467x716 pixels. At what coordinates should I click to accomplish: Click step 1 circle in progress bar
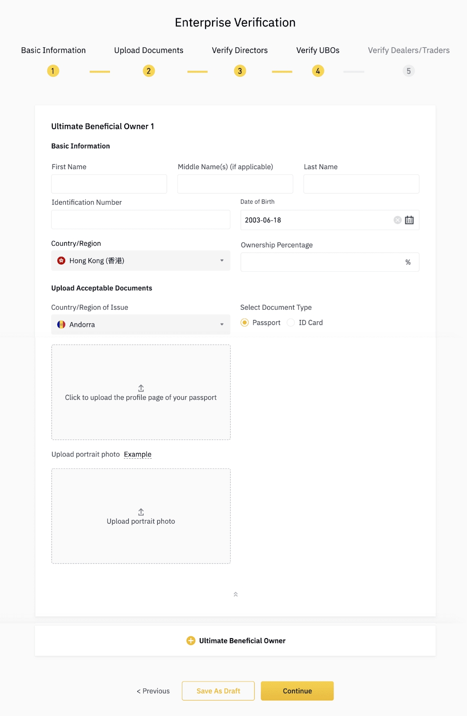pos(53,71)
